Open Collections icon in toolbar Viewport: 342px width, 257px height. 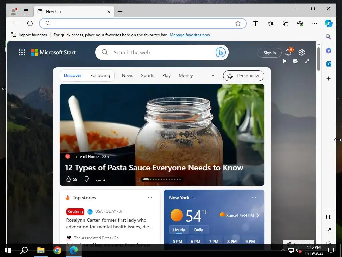click(285, 23)
